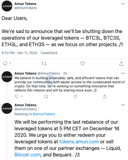128x160 pixels.
Task: Open more options on third tweet
Action: click(x=123, y=105)
